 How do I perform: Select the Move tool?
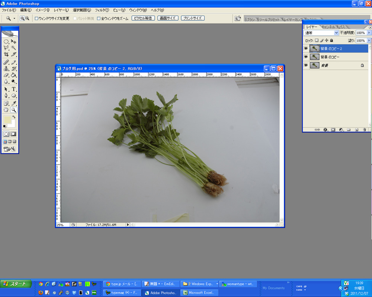pyautogui.click(x=14, y=42)
